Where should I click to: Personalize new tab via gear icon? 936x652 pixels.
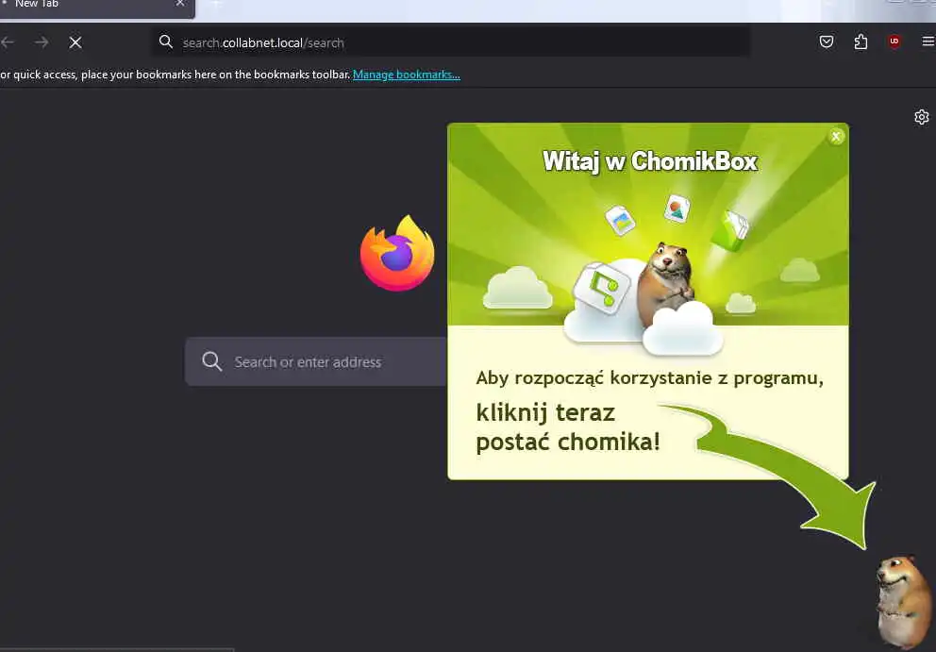point(922,117)
